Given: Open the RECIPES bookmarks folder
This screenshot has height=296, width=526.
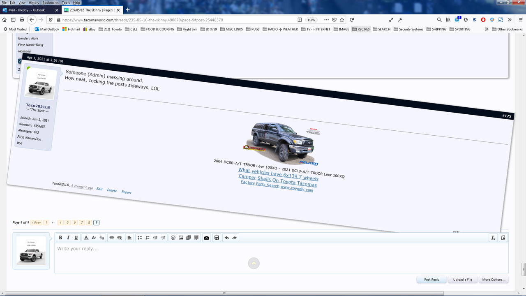Looking at the screenshot, I should [x=361, y=29].
